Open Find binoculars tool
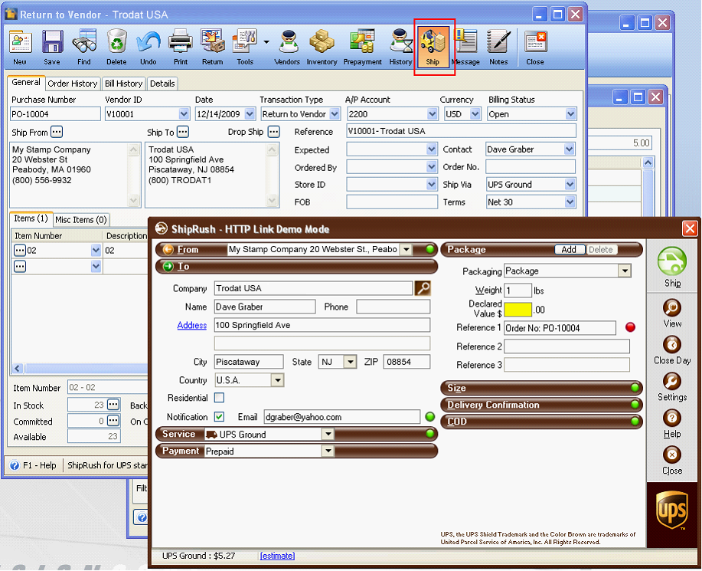Screen dimensions: 702x571 [x=84, y=47]
